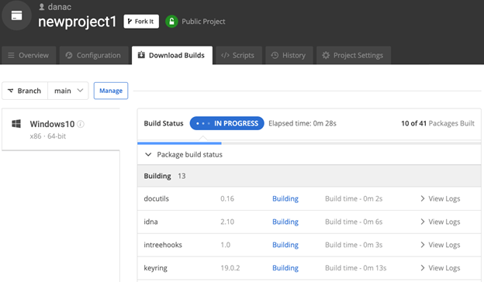Click the Fork It button

pyautogui.click(x=141, y=22)
